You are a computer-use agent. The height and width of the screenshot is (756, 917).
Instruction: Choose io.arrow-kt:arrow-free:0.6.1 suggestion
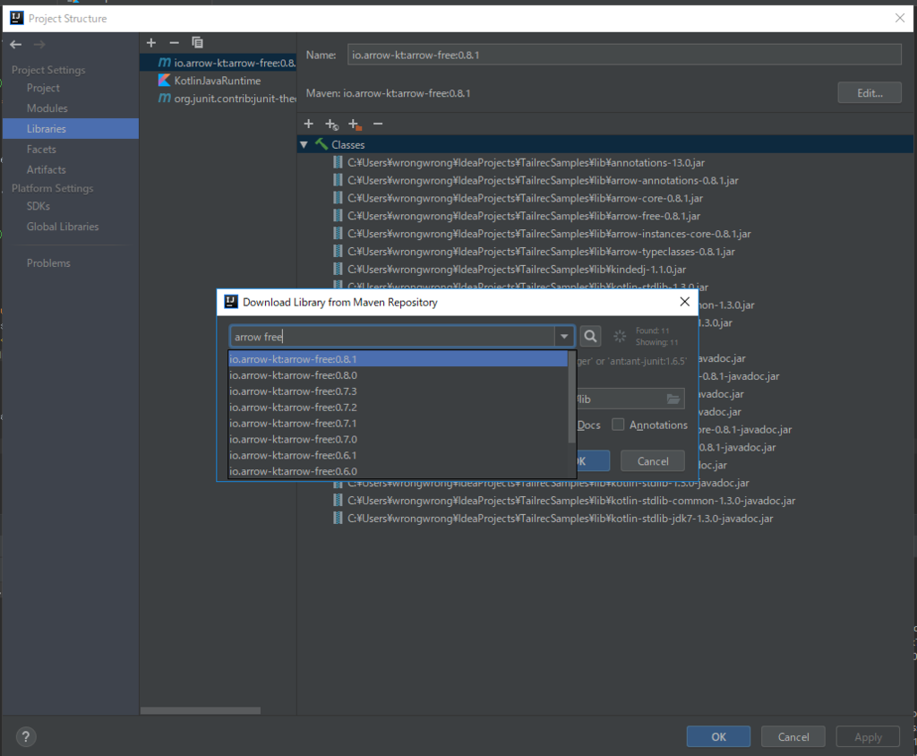pyautogui.click(x=398, y=455)
